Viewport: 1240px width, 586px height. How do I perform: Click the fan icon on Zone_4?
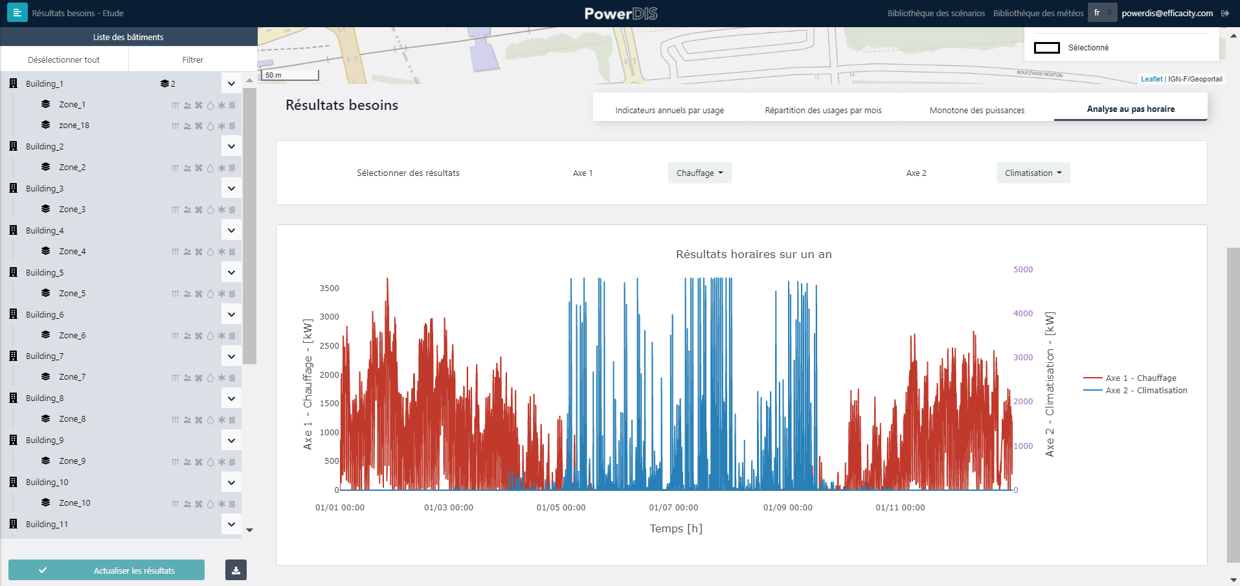[x=199, y=252]
